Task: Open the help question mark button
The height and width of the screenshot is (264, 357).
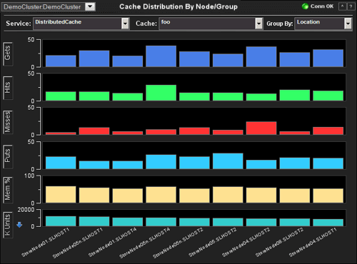Action: [x=351, y=6]
